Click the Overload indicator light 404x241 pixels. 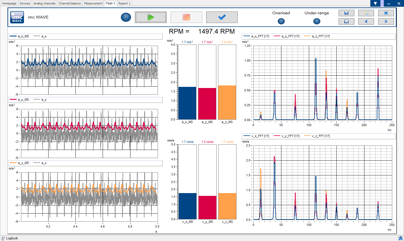click(x=281, y=21)
